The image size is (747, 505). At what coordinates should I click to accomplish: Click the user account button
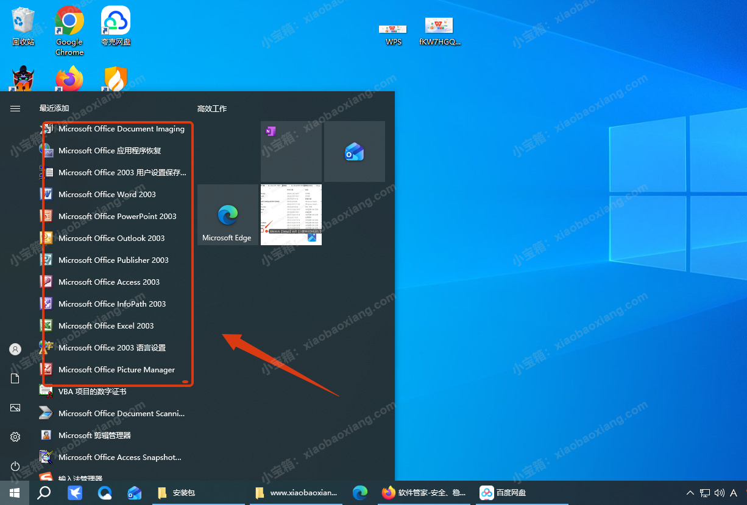[15, 349]
